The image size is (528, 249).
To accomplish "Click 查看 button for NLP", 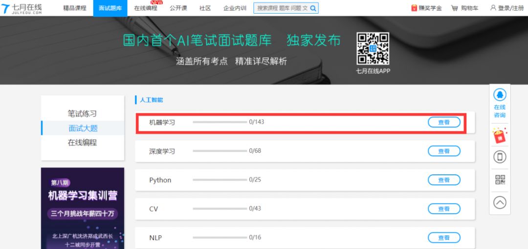I will (x=444, y=238).
